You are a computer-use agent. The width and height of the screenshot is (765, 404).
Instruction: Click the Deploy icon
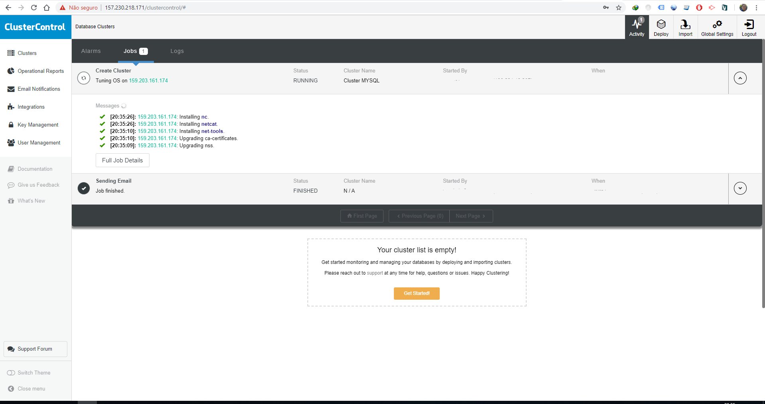661,27
